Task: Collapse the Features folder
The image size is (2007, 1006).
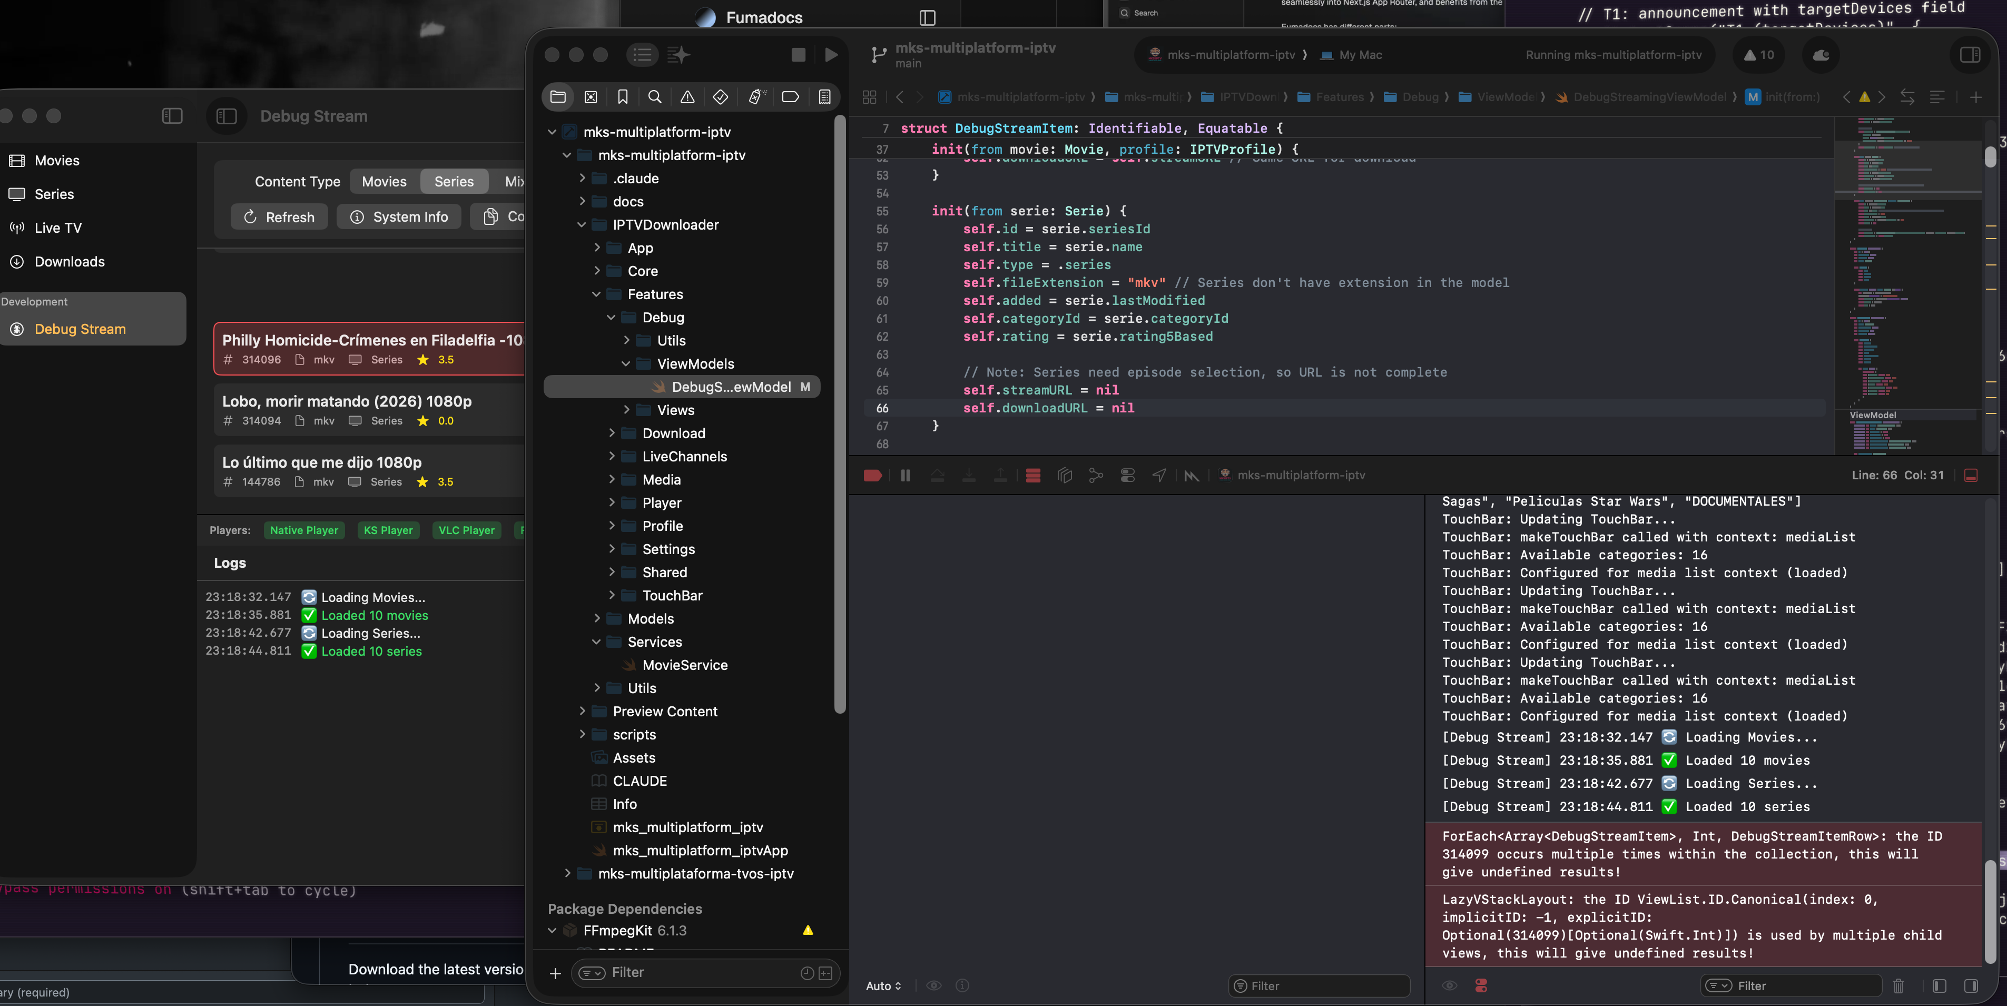Action: [597, 294]
